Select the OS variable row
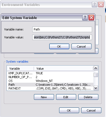 click(x=50, y=81)
